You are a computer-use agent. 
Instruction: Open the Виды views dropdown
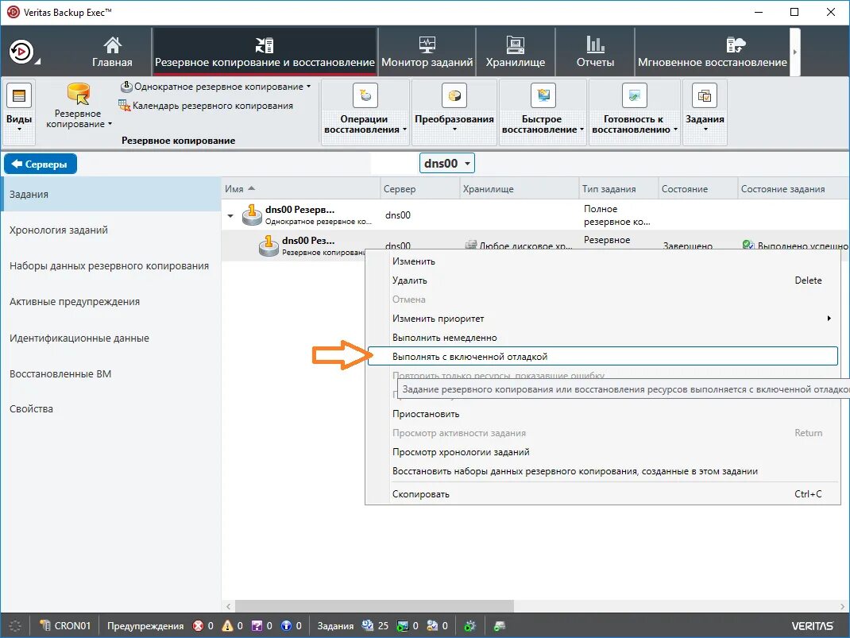(19, 112)
